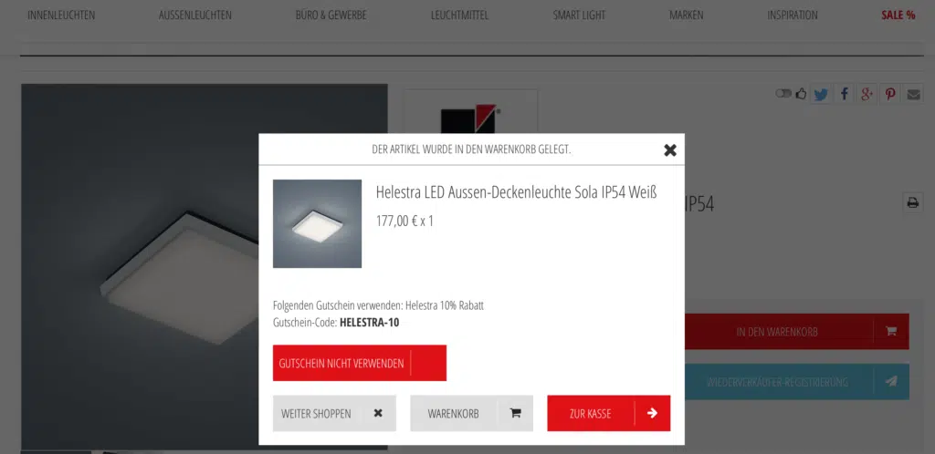Send product by email icon

tap(913, 94)
